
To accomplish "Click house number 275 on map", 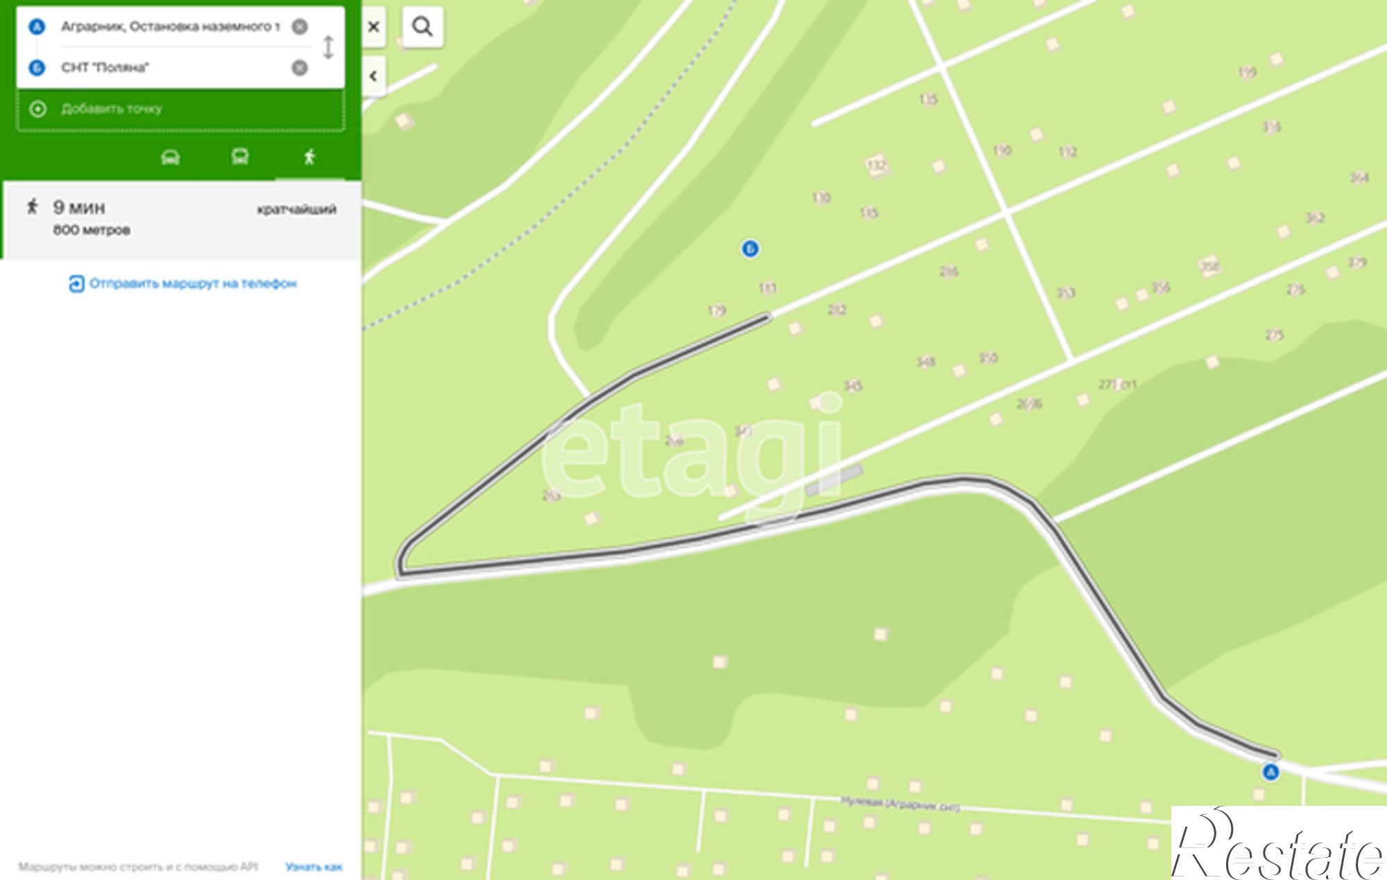I will point(1275,335).
